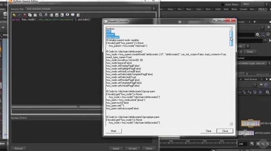
Task: Toggle the grid display icon in the network view
Action: 260,92
